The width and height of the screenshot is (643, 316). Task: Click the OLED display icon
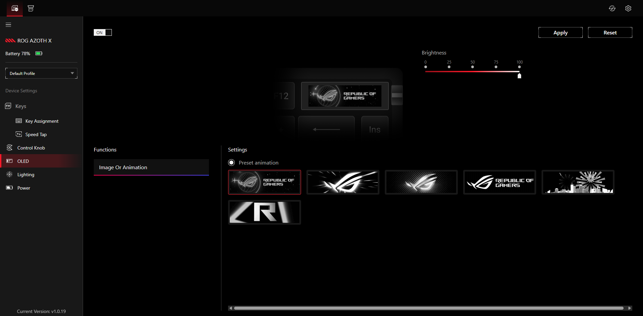tap(9, 161)
